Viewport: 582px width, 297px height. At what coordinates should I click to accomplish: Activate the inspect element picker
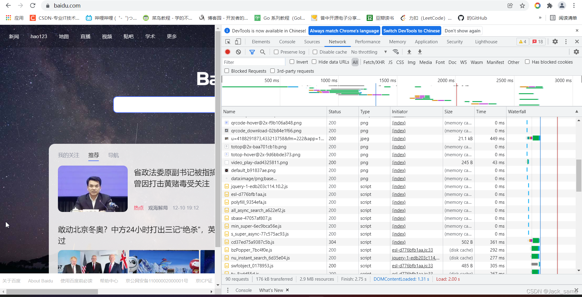[x=228, y=41]
